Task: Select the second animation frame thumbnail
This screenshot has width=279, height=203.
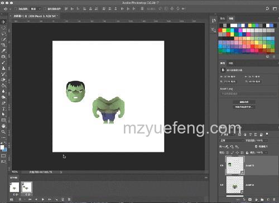Action: point(27,187)
